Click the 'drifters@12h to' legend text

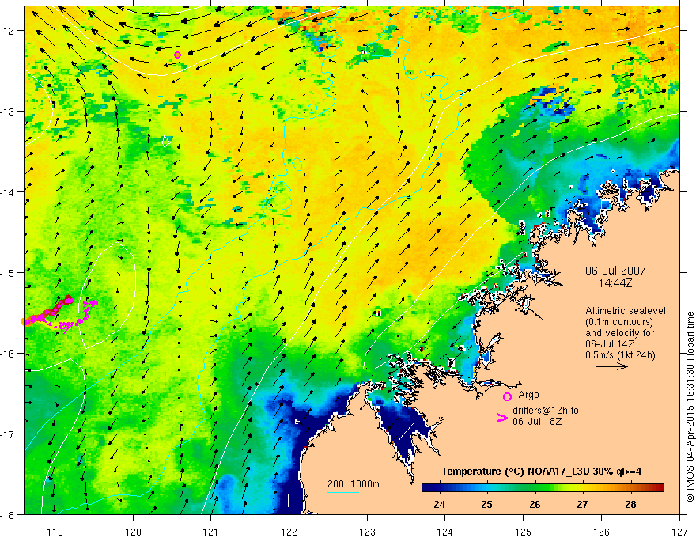click(x=546, y=410)
